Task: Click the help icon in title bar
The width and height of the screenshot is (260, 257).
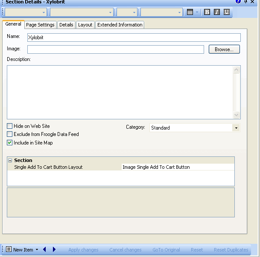Action: tap(238, 2)
